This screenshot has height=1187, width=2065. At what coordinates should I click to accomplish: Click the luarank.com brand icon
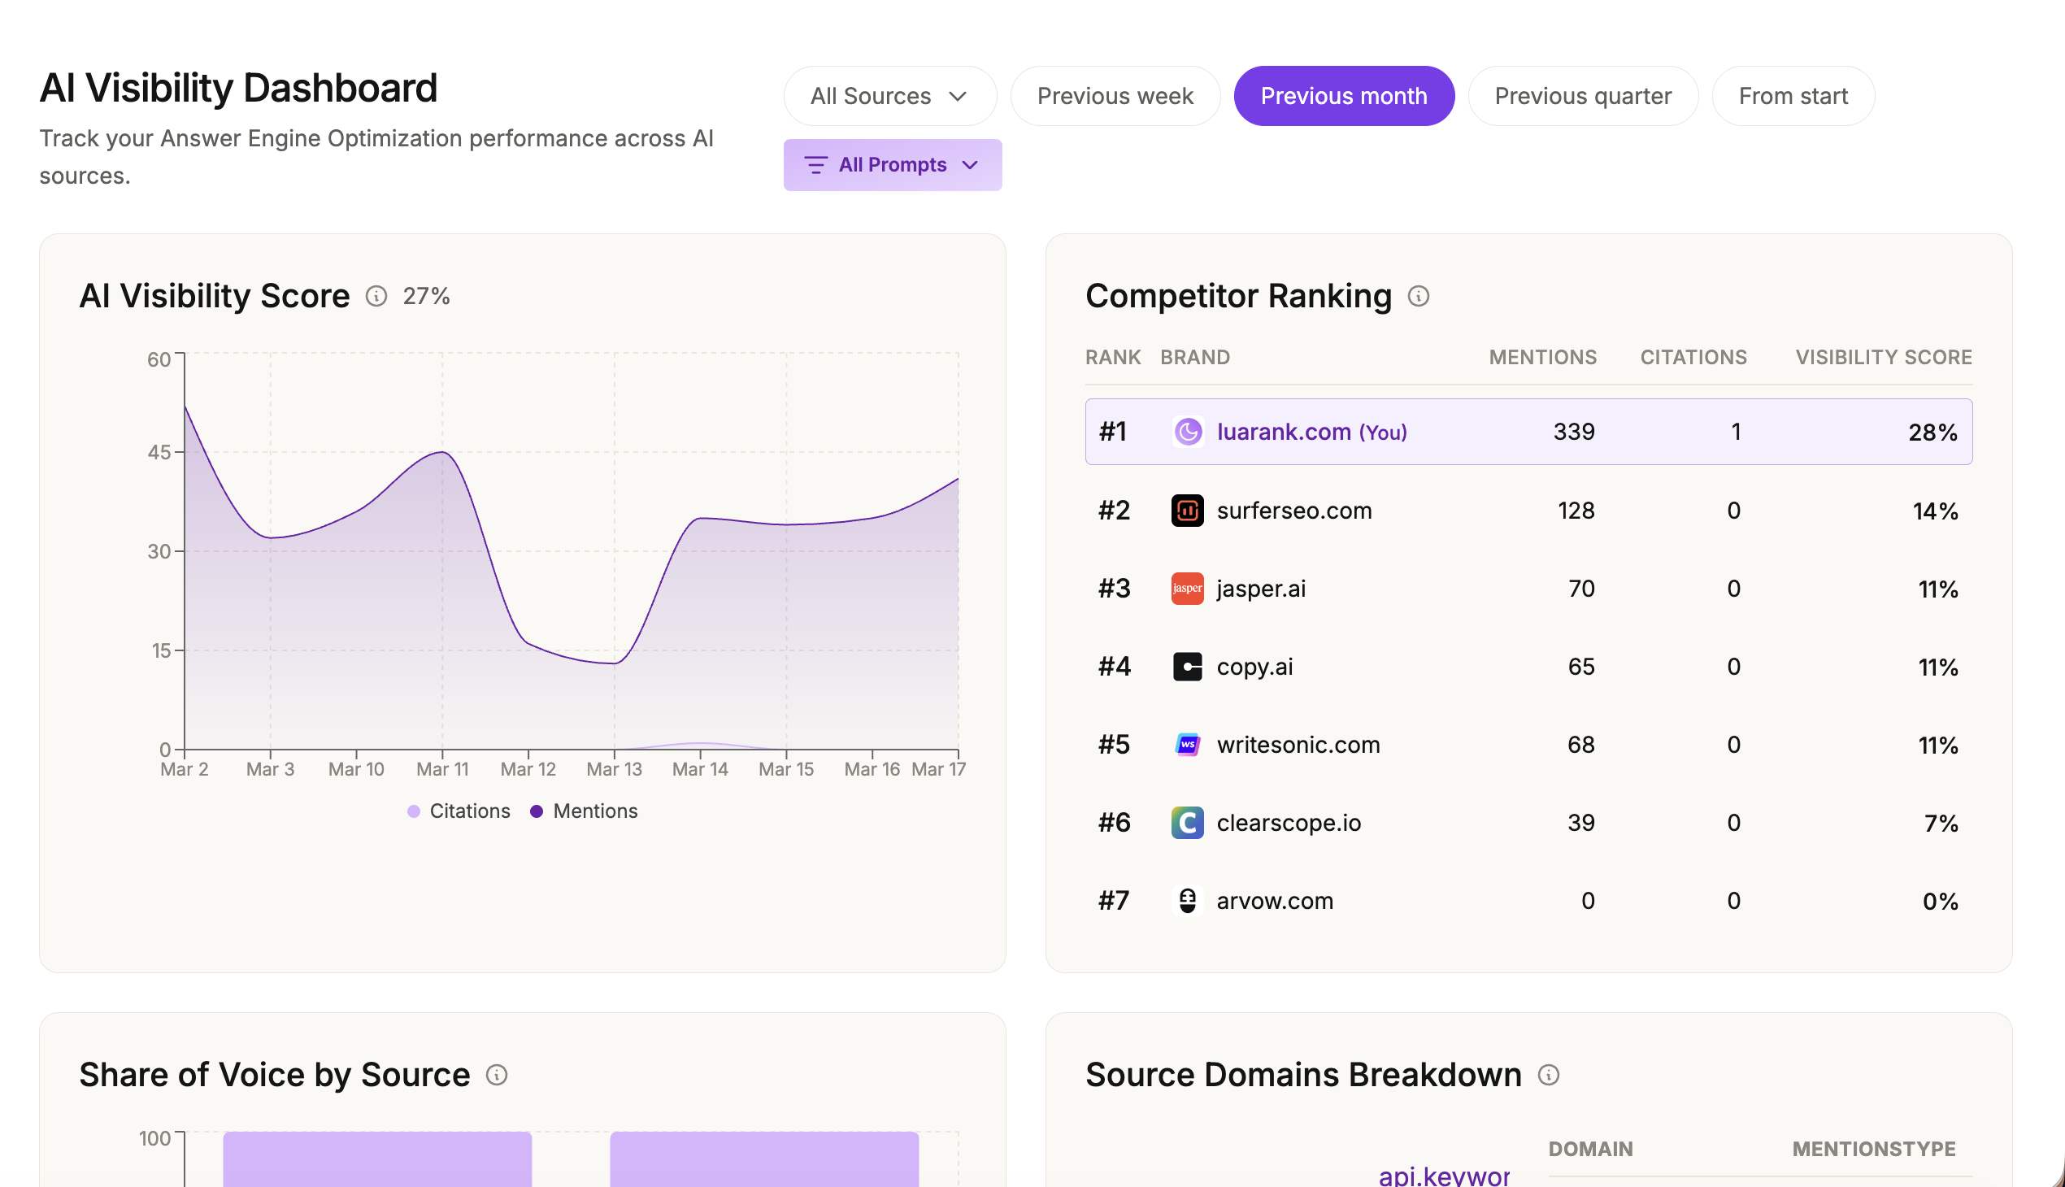pos(1188,431)
